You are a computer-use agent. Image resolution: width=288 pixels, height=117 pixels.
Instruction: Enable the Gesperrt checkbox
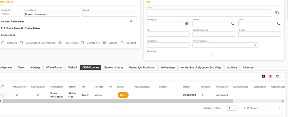[x=122, y=43]
